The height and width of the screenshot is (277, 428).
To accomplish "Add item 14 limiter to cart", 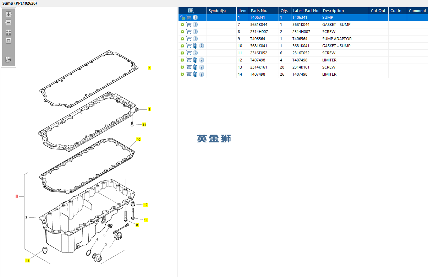I will (189, 74).
